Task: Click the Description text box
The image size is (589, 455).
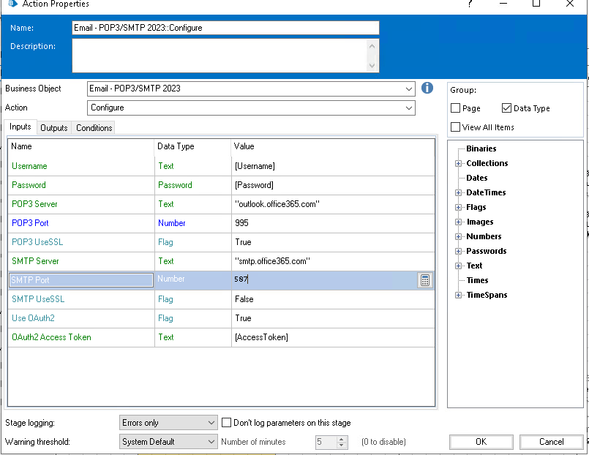Action: [220, 56]
